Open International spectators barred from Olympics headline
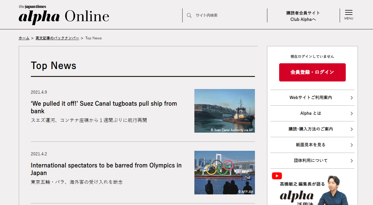This screenshot has width=373, height=205. coord(106,169)
